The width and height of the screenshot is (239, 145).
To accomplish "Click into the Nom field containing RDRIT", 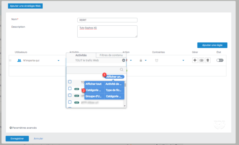I will click(107, 20).
